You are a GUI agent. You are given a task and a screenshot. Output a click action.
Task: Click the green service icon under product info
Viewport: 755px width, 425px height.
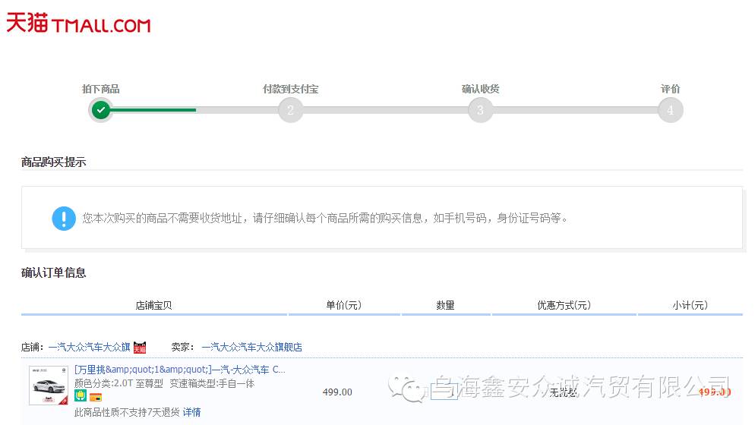point(81,397)
